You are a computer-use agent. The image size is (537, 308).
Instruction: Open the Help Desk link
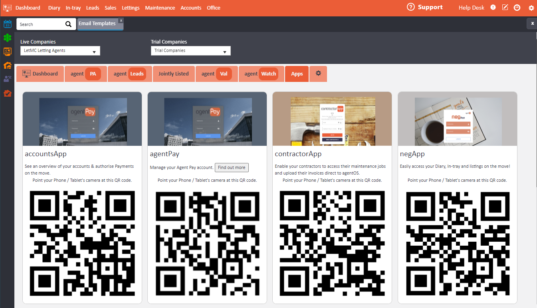coord(471,8)
